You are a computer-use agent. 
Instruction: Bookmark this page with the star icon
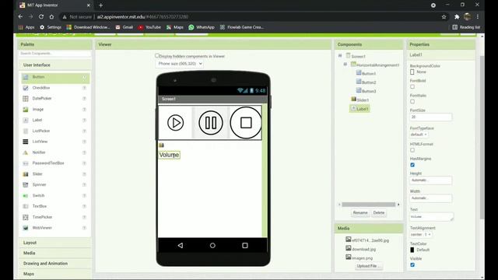click(444, 17)
